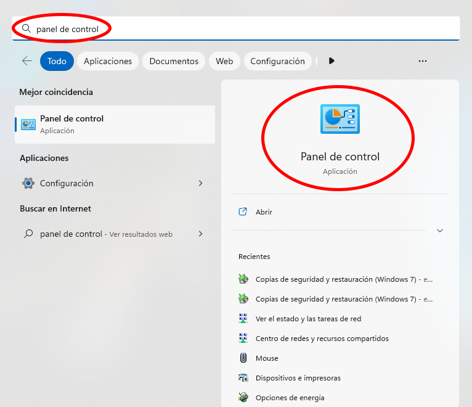
Task: Select the Todo filter tab
Action: point(57,61)
